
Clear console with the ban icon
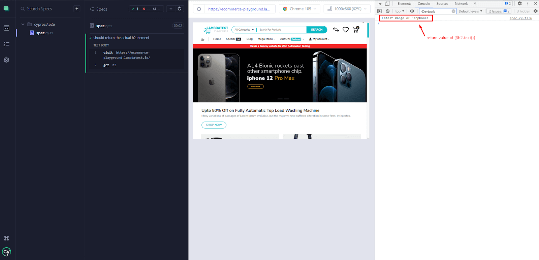(x=388, y=11)
